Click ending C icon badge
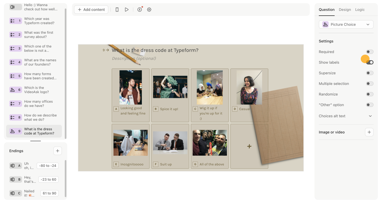The width and height of the screenshot is (382, 204). [16, 193]
